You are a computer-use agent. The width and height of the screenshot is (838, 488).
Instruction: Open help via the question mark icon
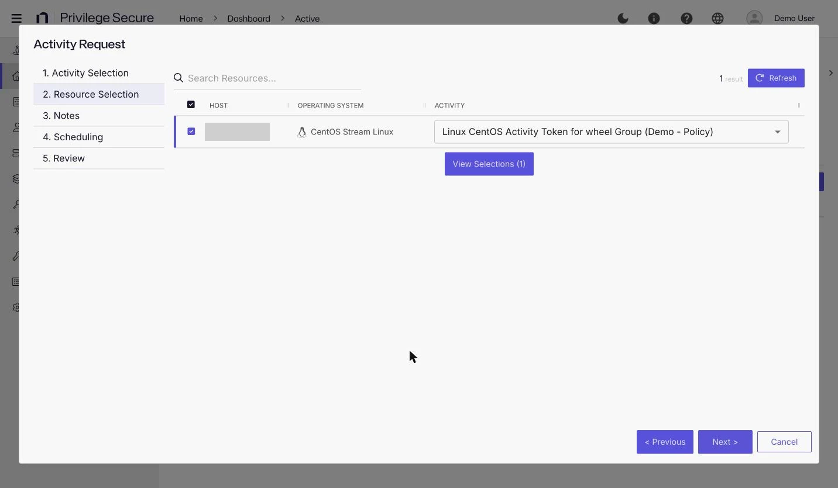(686, 18)
